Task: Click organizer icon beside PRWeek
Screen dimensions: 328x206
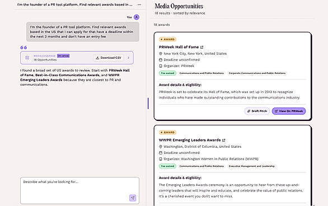Action: (161, 66)
